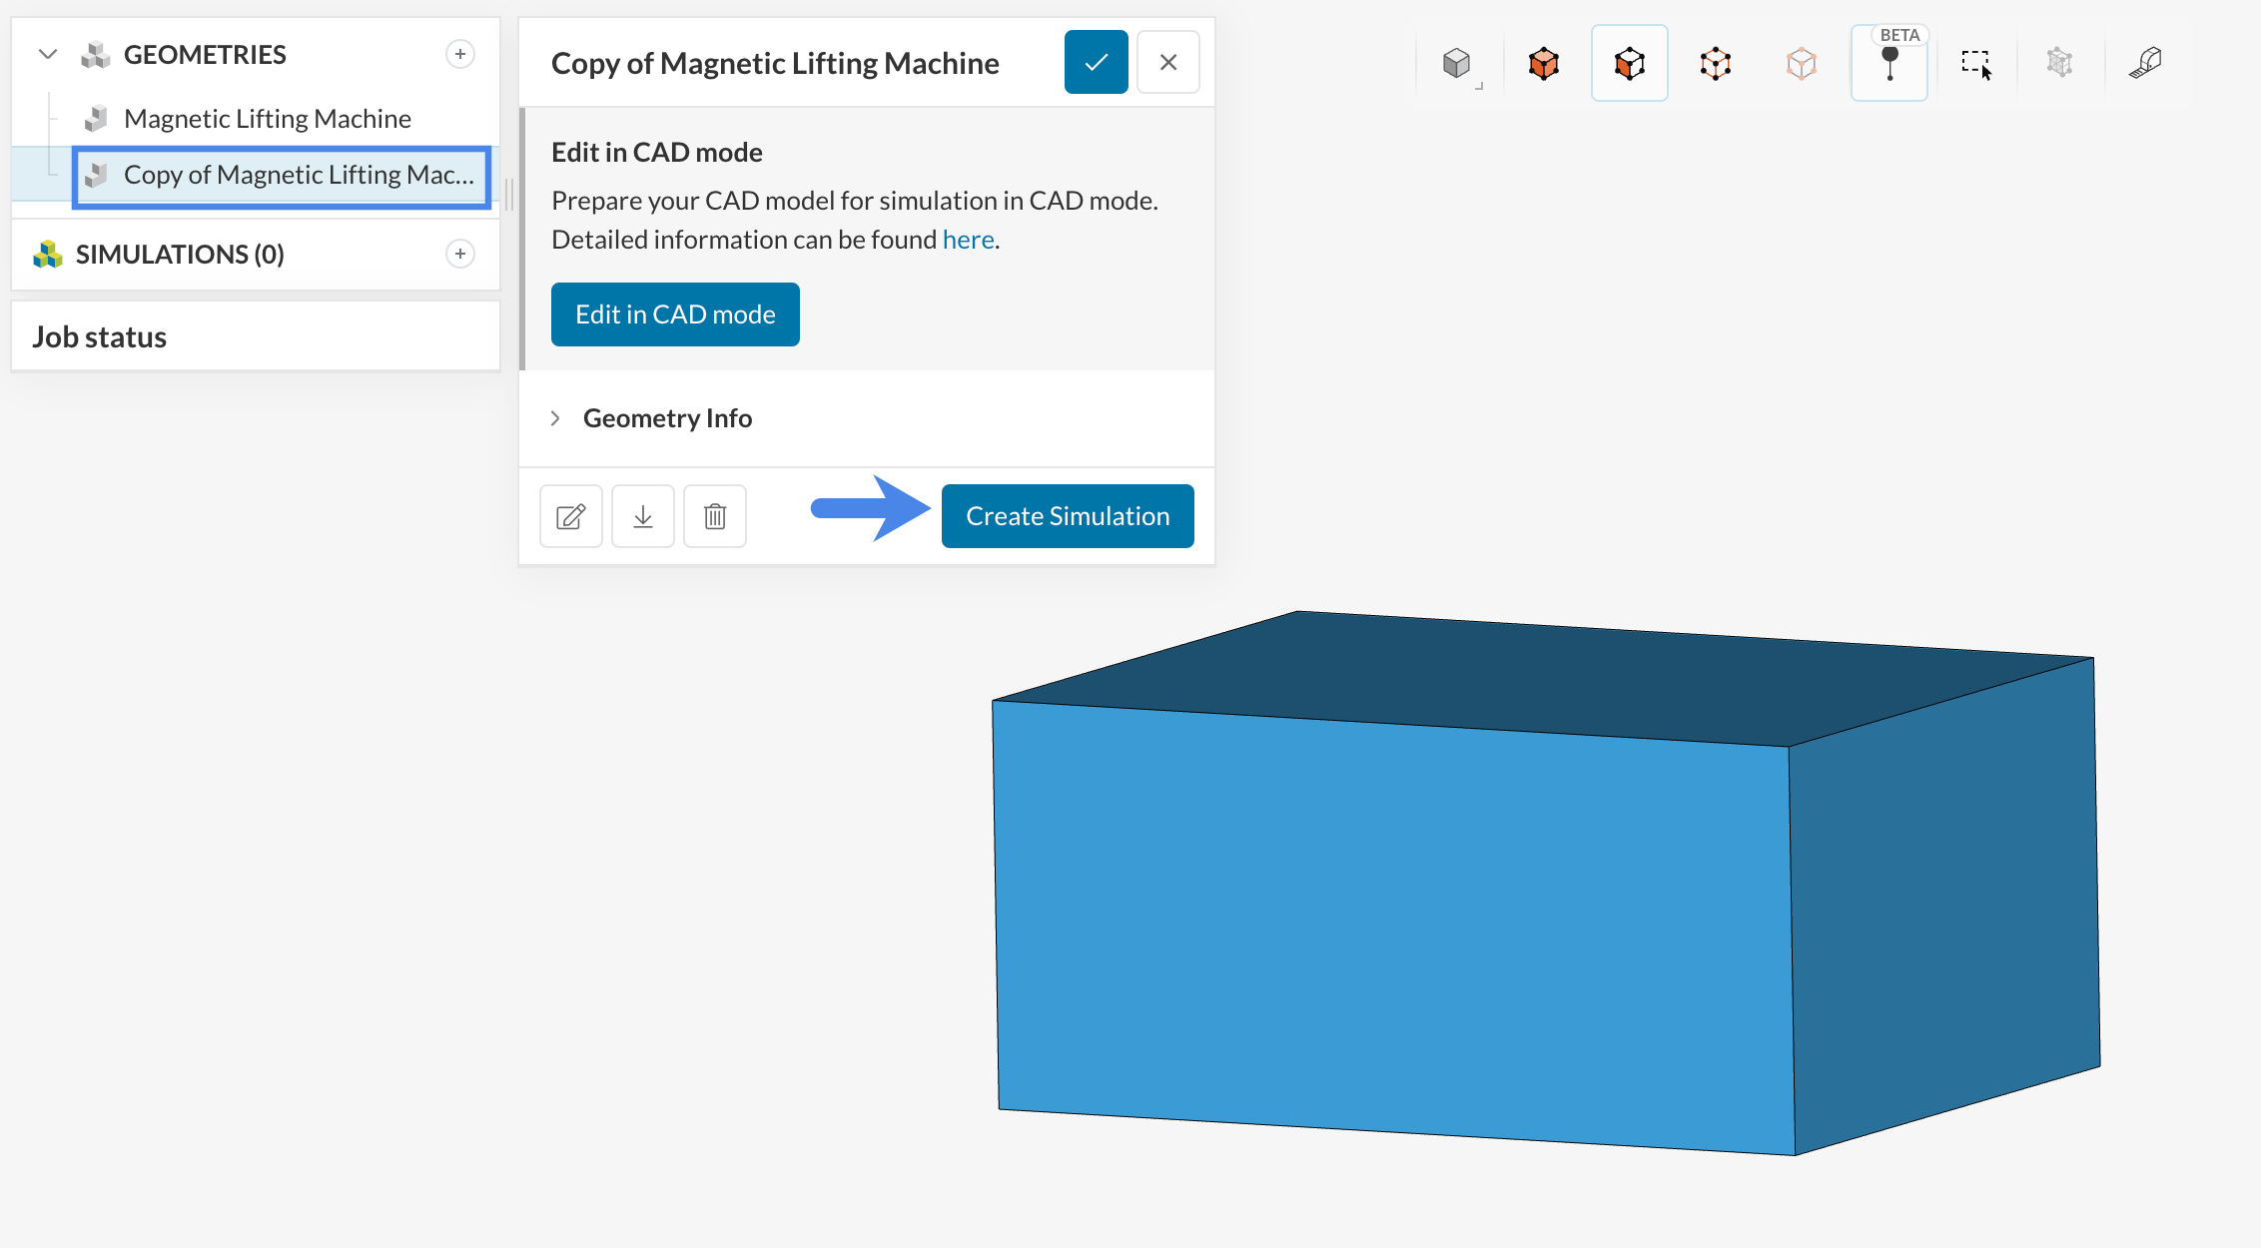
Task: Select Magnetic Lifting Machine geometry
Action: point(267,119)
